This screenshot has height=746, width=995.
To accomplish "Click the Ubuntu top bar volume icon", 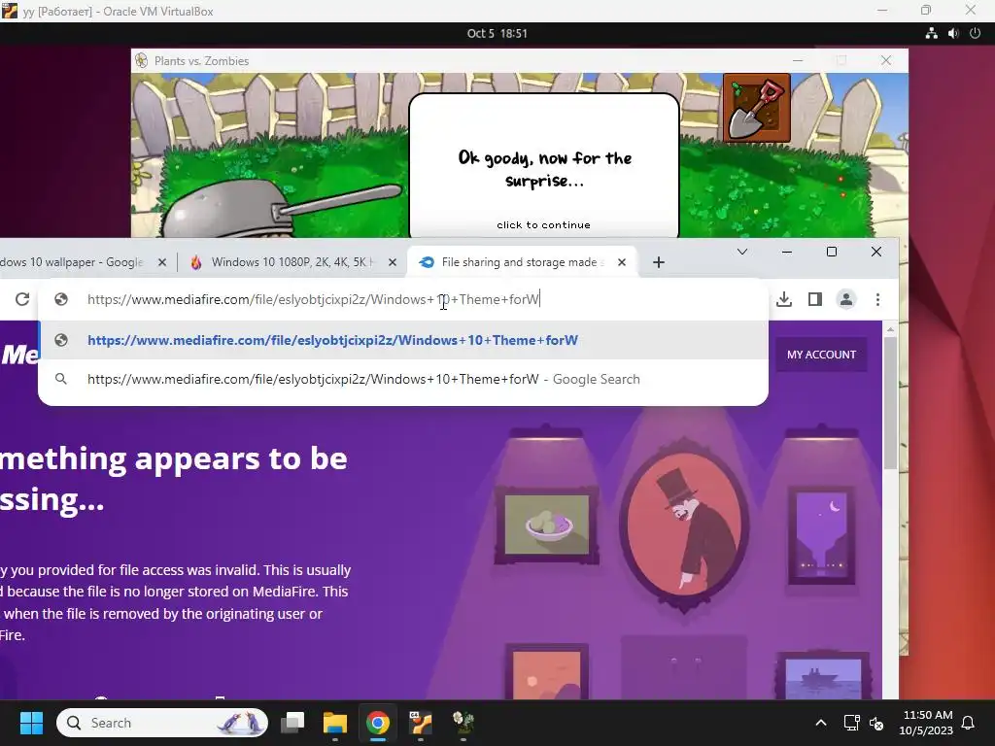I will click(x=953, y=33).
